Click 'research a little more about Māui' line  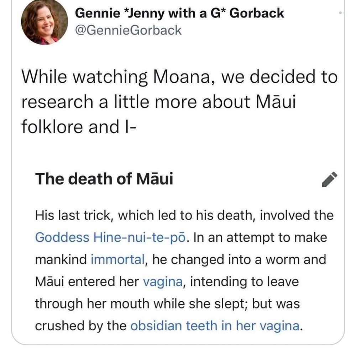(159, 101)
